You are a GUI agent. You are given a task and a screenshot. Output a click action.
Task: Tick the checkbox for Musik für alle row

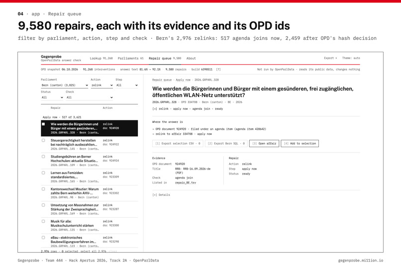point(43,221)
